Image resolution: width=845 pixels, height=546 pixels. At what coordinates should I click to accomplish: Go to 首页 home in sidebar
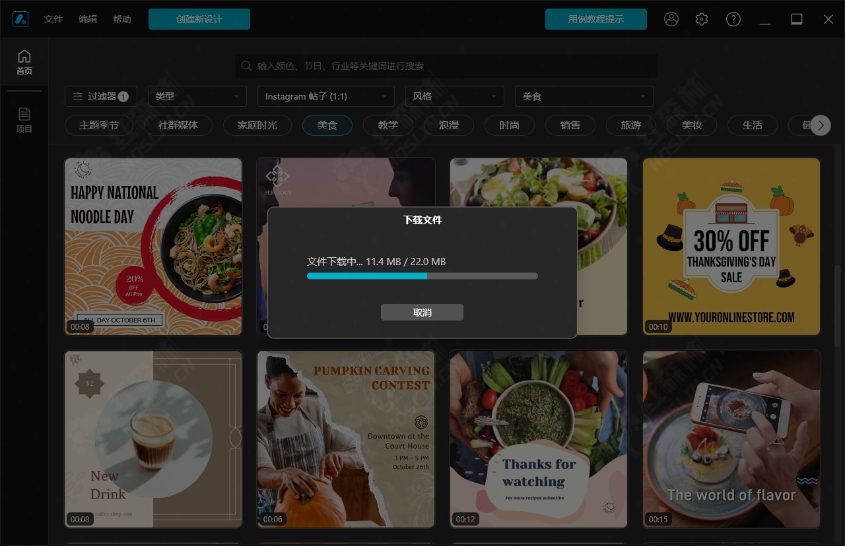(24, 62)
